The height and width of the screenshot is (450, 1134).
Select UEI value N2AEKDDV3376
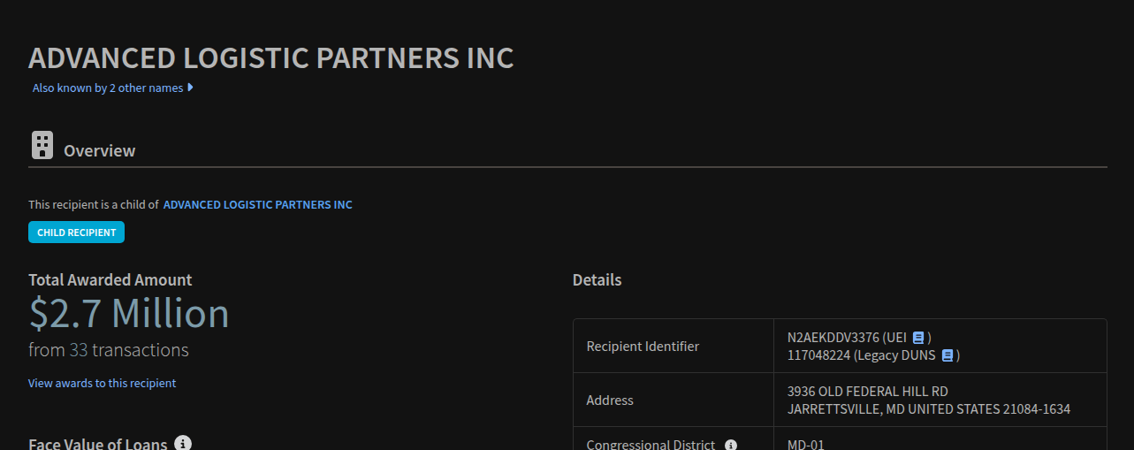click(x=833, y=337)
